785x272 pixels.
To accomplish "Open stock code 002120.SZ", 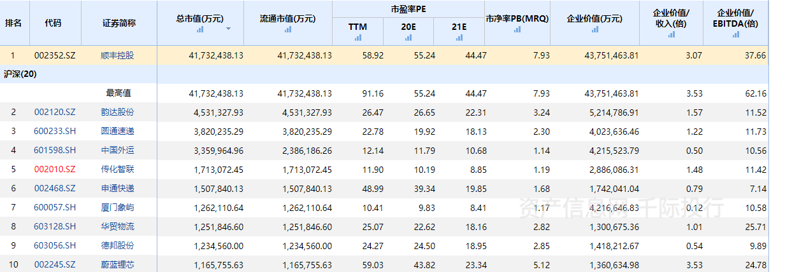I will 55,112.
